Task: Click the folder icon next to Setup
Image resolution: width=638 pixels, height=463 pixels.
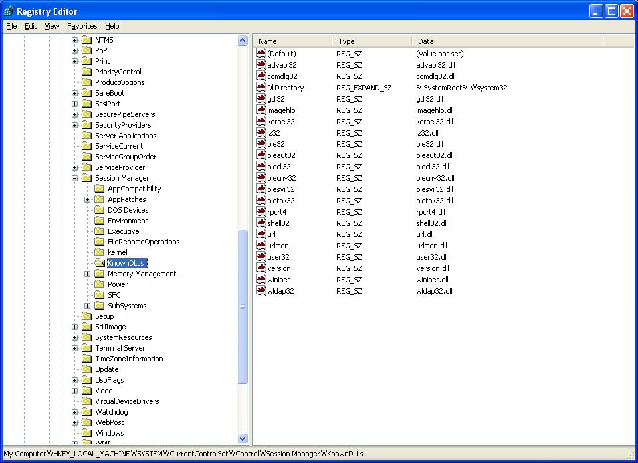Action: pyautogui.click(x=86, y=316)
